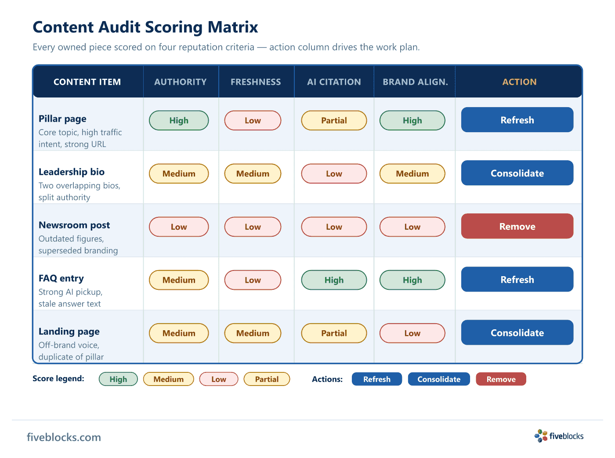The width and height of the screenshot is (615, 458).
Task: Click the Newsroom post Freshness Low pill
Action: click(253, 227)
